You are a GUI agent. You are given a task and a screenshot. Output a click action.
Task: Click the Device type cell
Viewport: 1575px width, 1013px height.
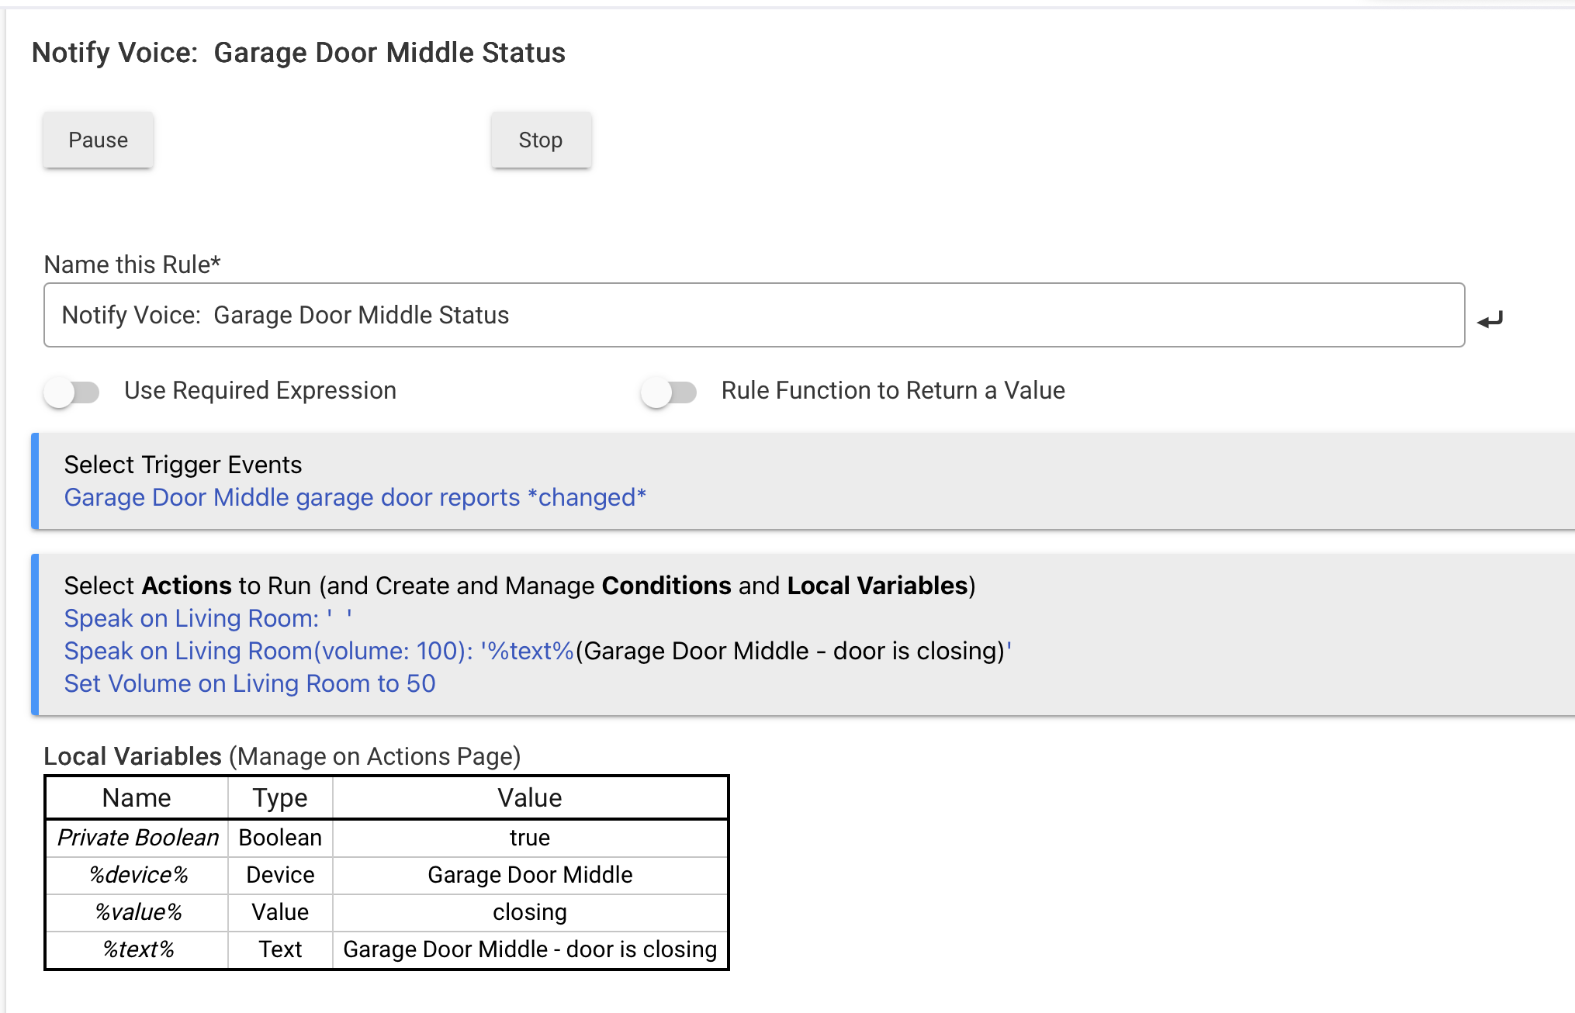pyautogui.click(x=280, y=875)
